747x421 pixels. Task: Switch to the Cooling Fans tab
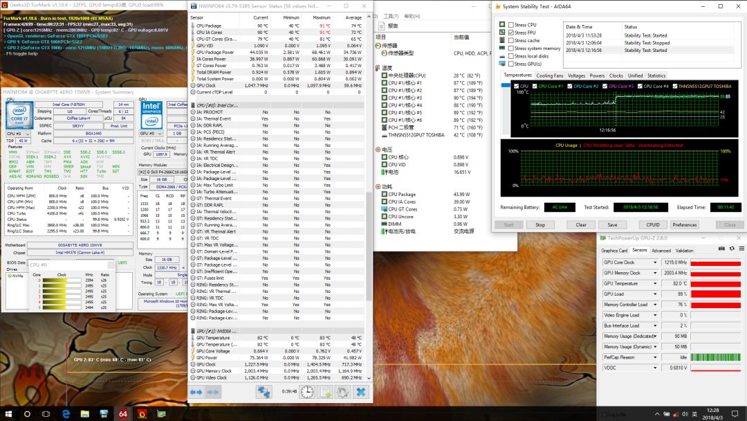click(550, 75)
